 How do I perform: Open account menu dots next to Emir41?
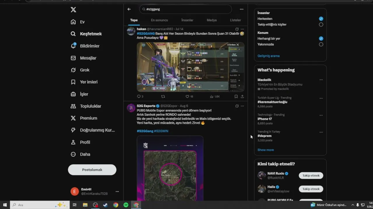[117, 192]
